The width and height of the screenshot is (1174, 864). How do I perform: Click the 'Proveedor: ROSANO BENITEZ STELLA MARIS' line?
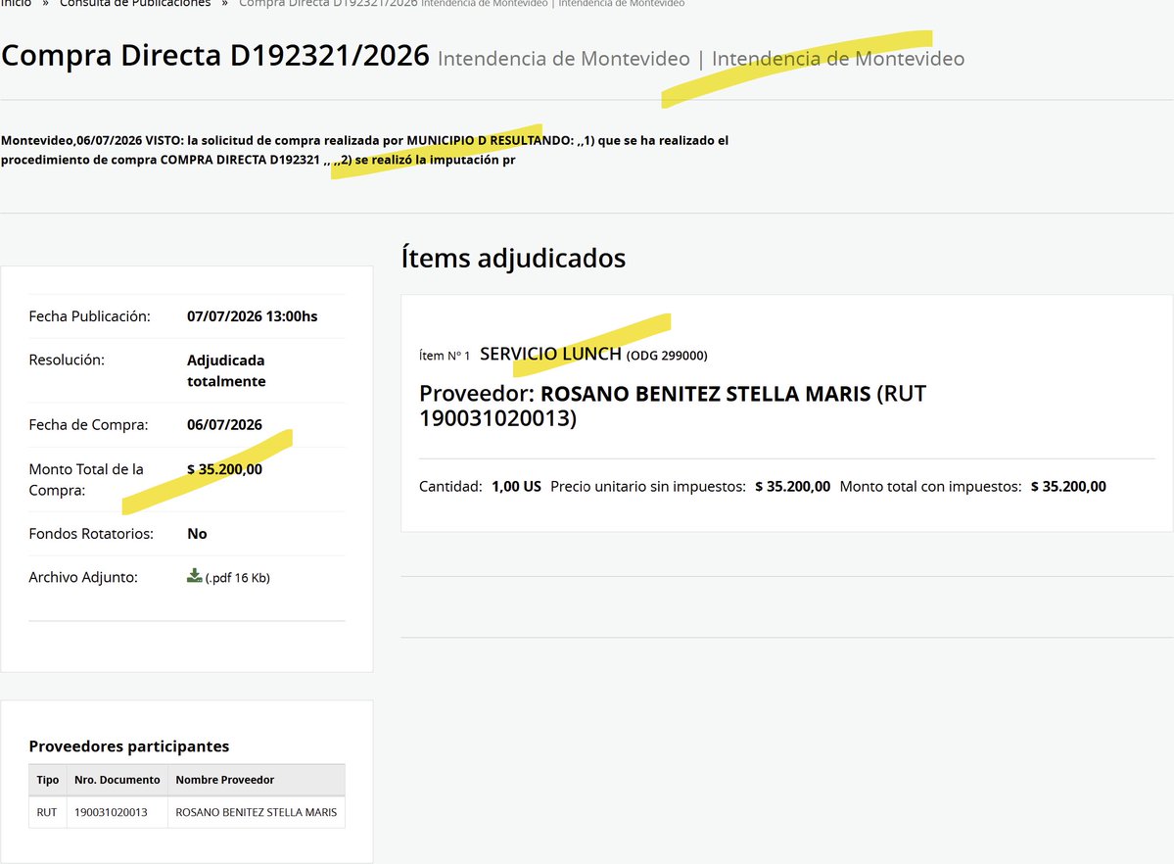coord(673,406)
